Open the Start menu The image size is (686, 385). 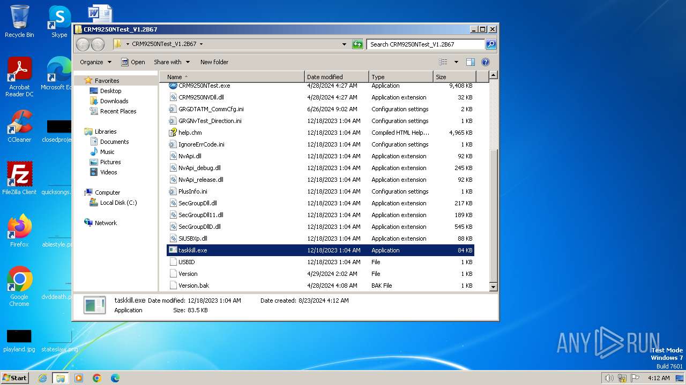[x=15, y=378]
